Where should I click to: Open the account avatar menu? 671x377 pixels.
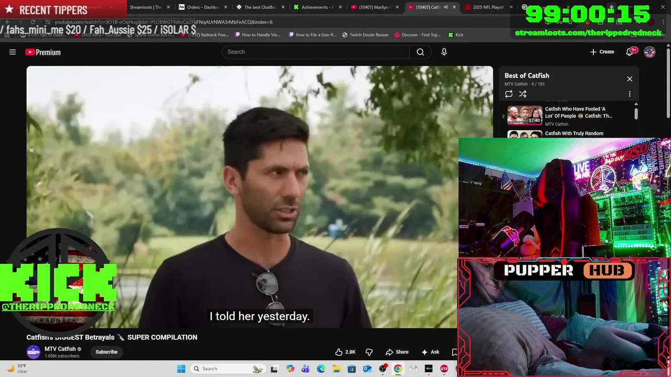coord(650,52)
